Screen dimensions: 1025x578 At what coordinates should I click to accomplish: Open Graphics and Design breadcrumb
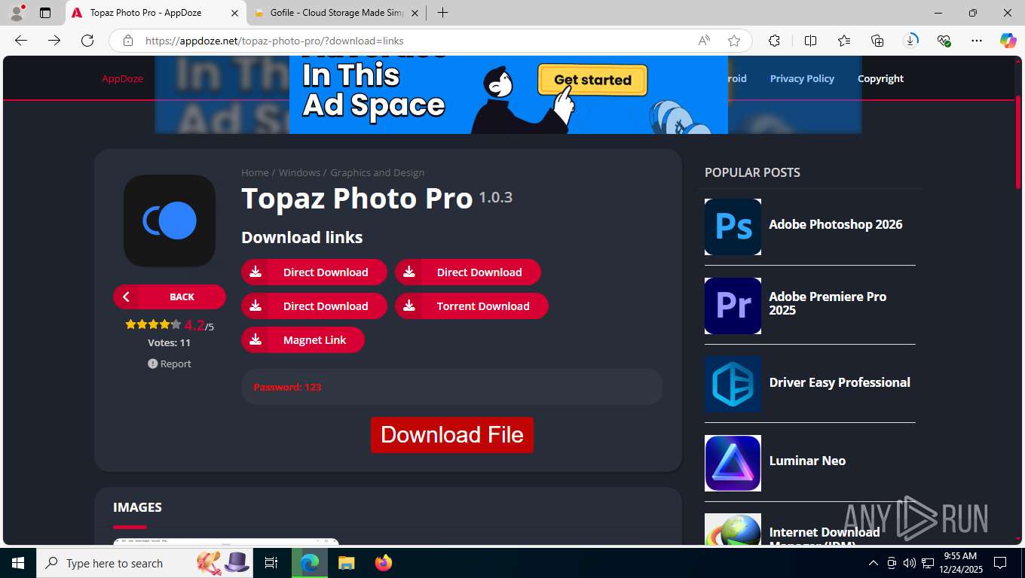pos(377,173)
